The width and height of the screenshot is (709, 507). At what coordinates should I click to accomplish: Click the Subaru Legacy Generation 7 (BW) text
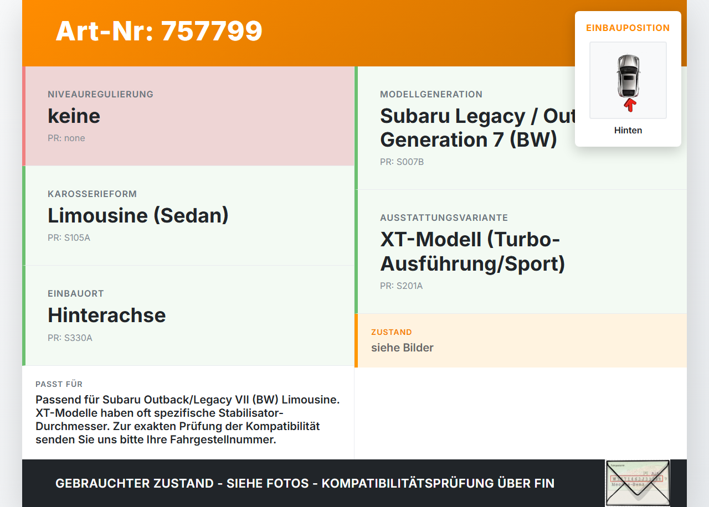[x=477, y=128]
